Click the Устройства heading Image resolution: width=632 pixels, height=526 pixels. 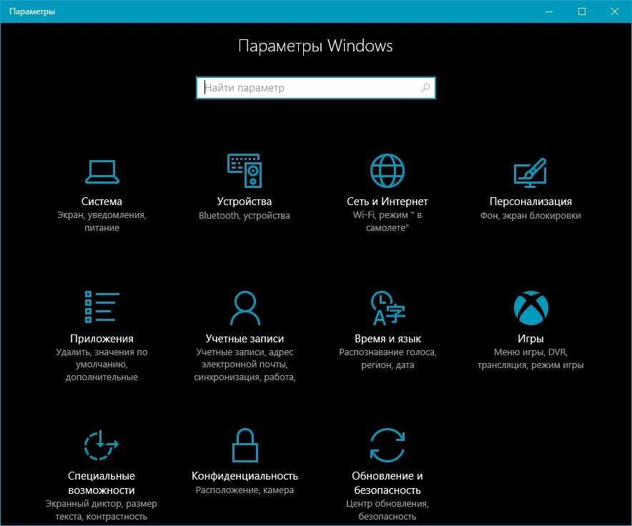point(245,201)
